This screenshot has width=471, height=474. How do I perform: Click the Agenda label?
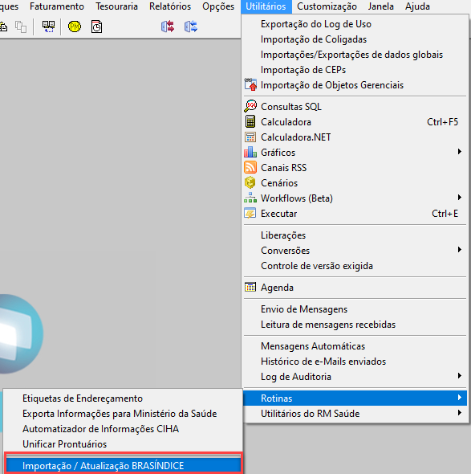pos(277,288)
